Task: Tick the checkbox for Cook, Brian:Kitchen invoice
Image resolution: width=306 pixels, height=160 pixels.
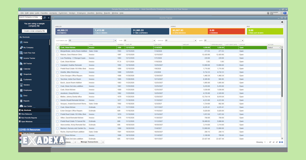Action: click(58, 47)
